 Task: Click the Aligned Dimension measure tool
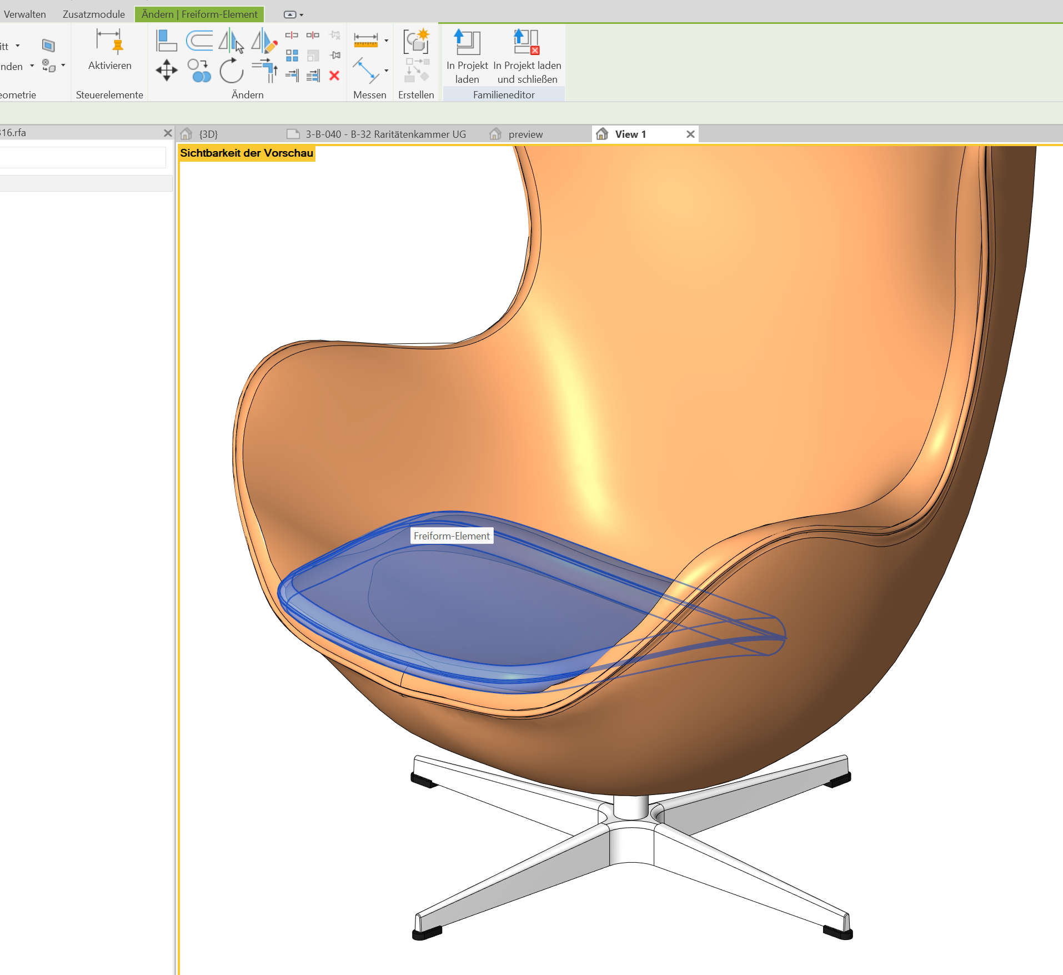coord(366,41)
